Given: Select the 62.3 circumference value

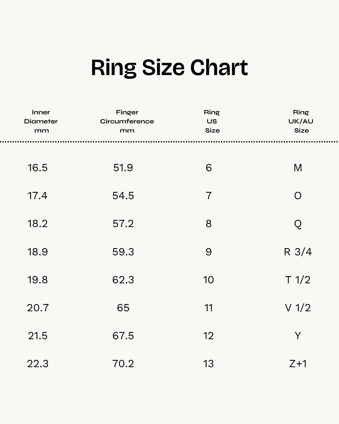Looking at the screenshot, I should point(123,280).
